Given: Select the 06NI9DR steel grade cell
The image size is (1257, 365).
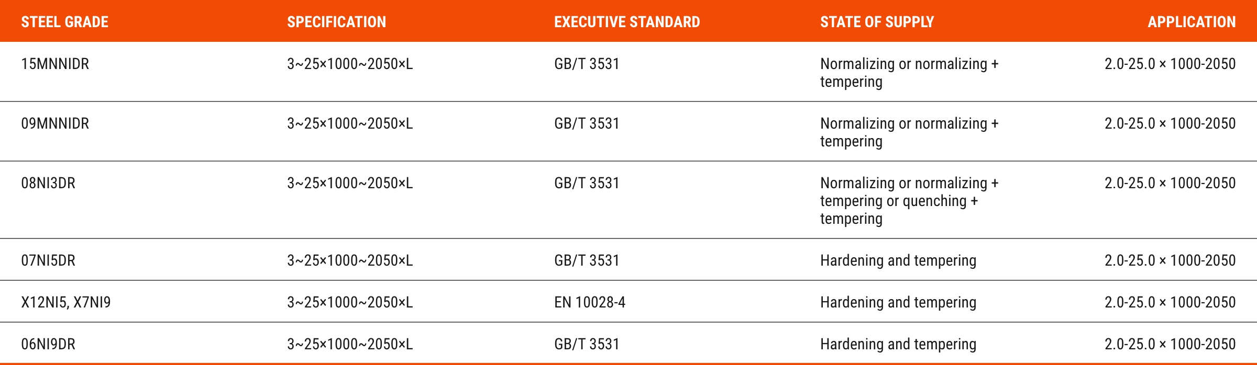Looking at the screenshot, I should click(x=48, y=344).
